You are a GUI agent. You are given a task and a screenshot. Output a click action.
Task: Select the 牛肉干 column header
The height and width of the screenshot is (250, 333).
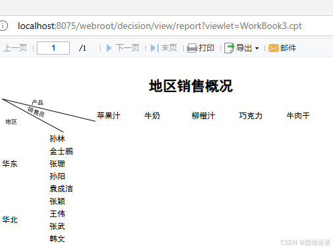298,116
